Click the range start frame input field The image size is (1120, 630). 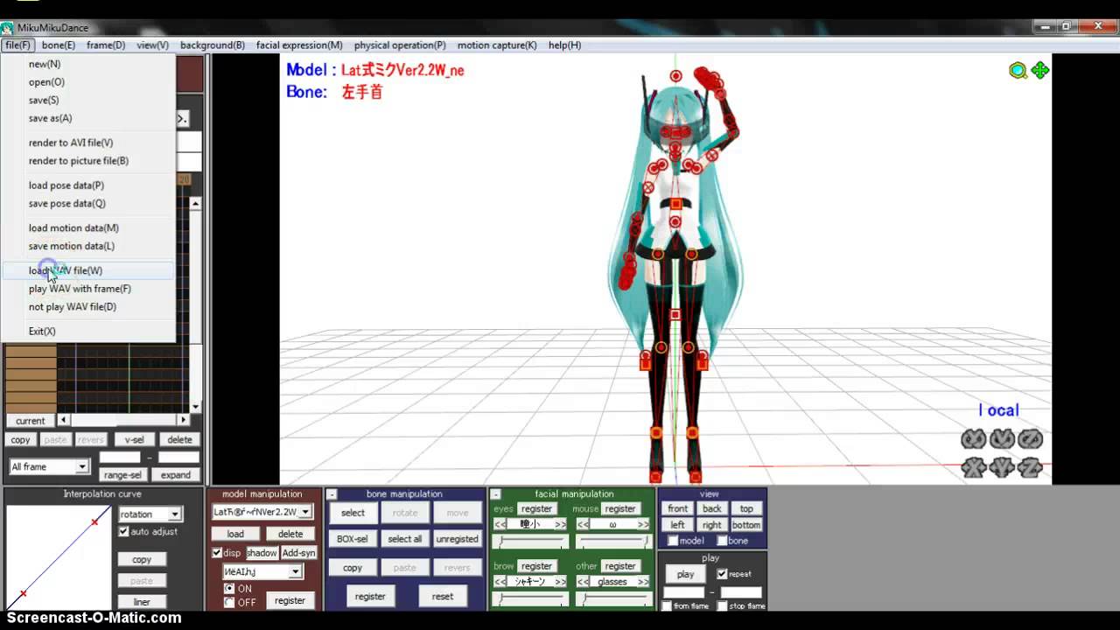click(120, 458)
